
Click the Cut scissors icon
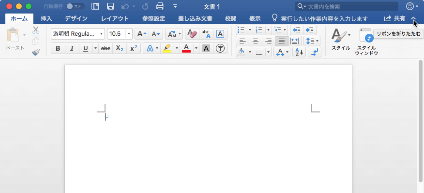[x=36, y=30]
